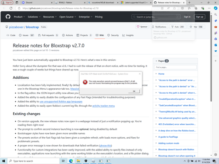This screenshot has width=219, height=164.
Task: Click the browser profile Sign in button
Action: 7,3
